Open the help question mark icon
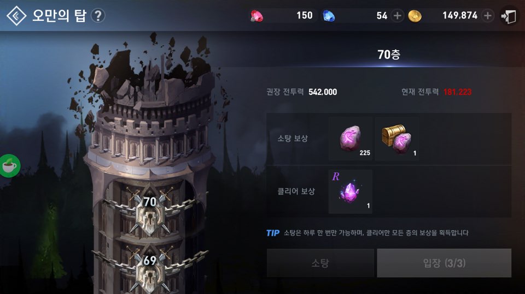This screenshot has width=525, height=294. tap(98, 16)
